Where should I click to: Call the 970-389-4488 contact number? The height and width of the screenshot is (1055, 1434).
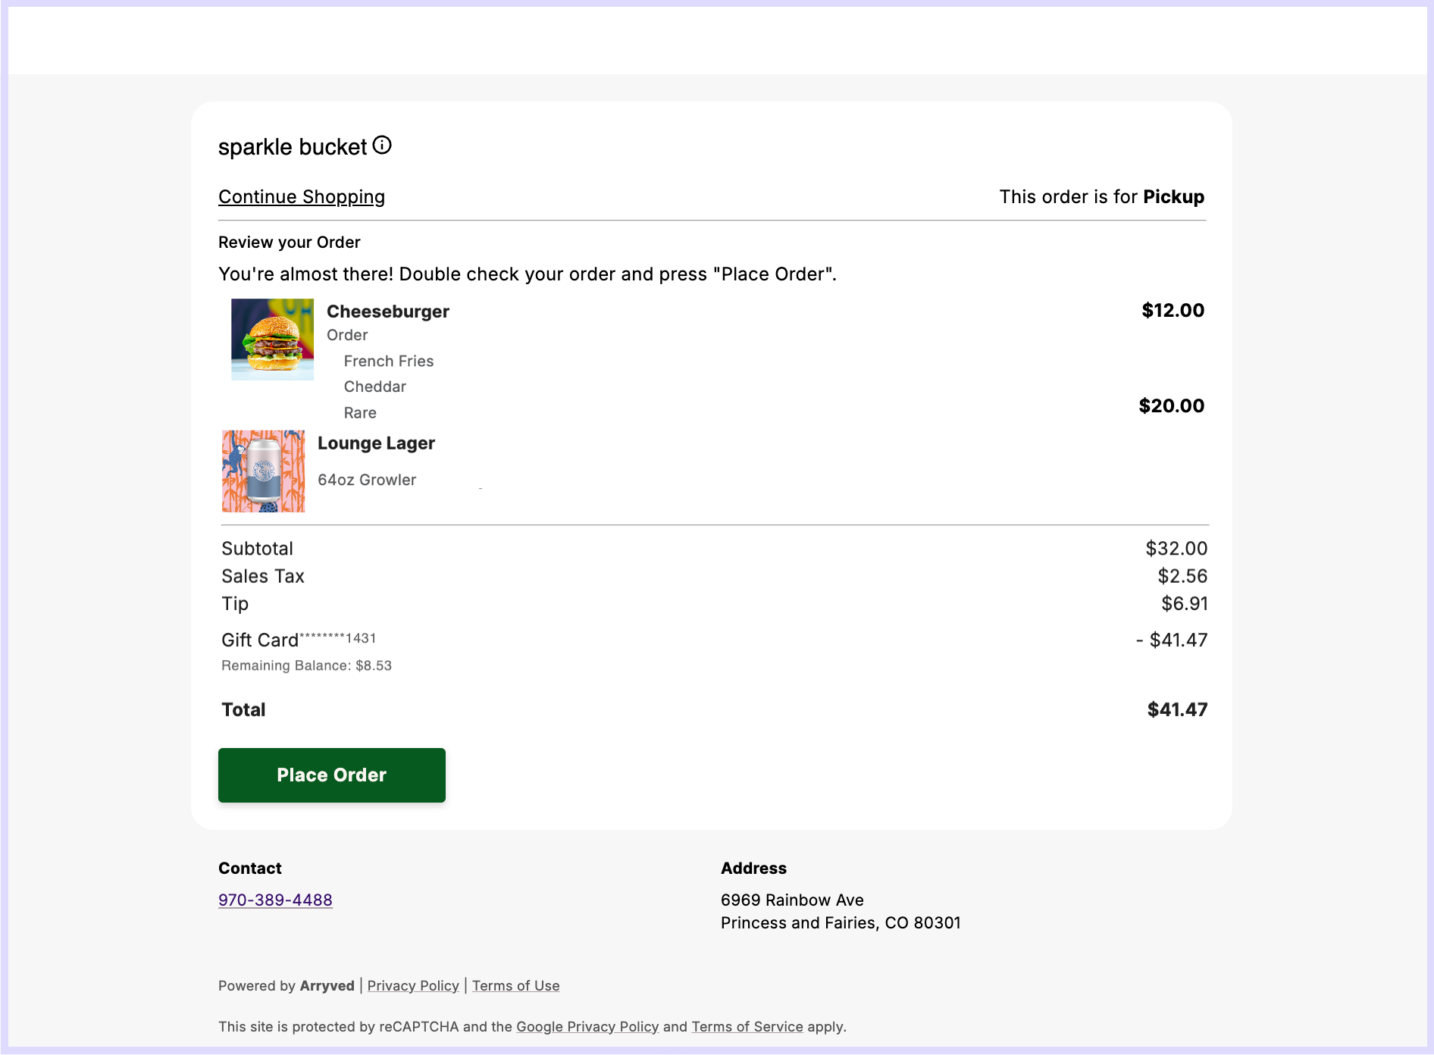(275, 900)
